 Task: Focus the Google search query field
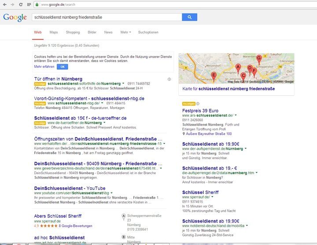107,17
